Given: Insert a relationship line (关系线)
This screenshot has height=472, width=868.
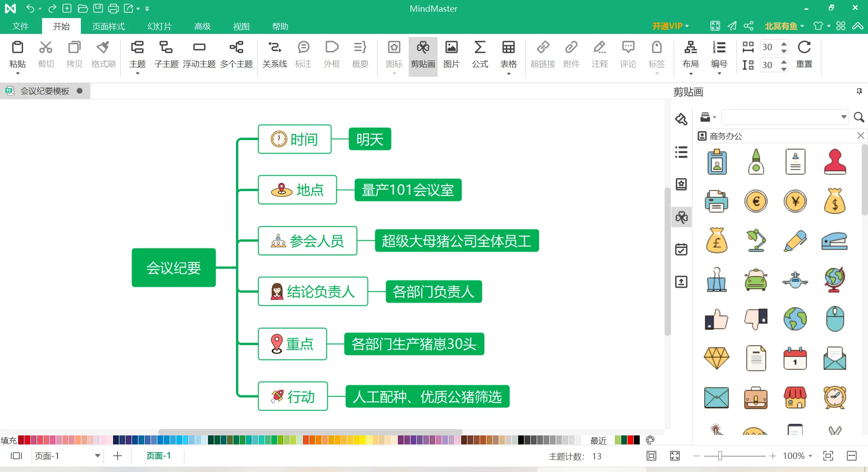Looking at the screenshot, I should click(274, 54).
